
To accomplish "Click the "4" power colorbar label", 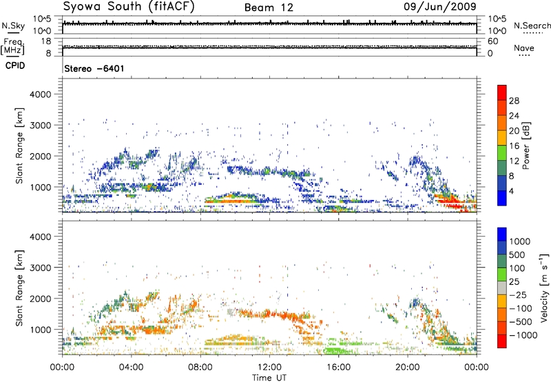I will 512,192.
